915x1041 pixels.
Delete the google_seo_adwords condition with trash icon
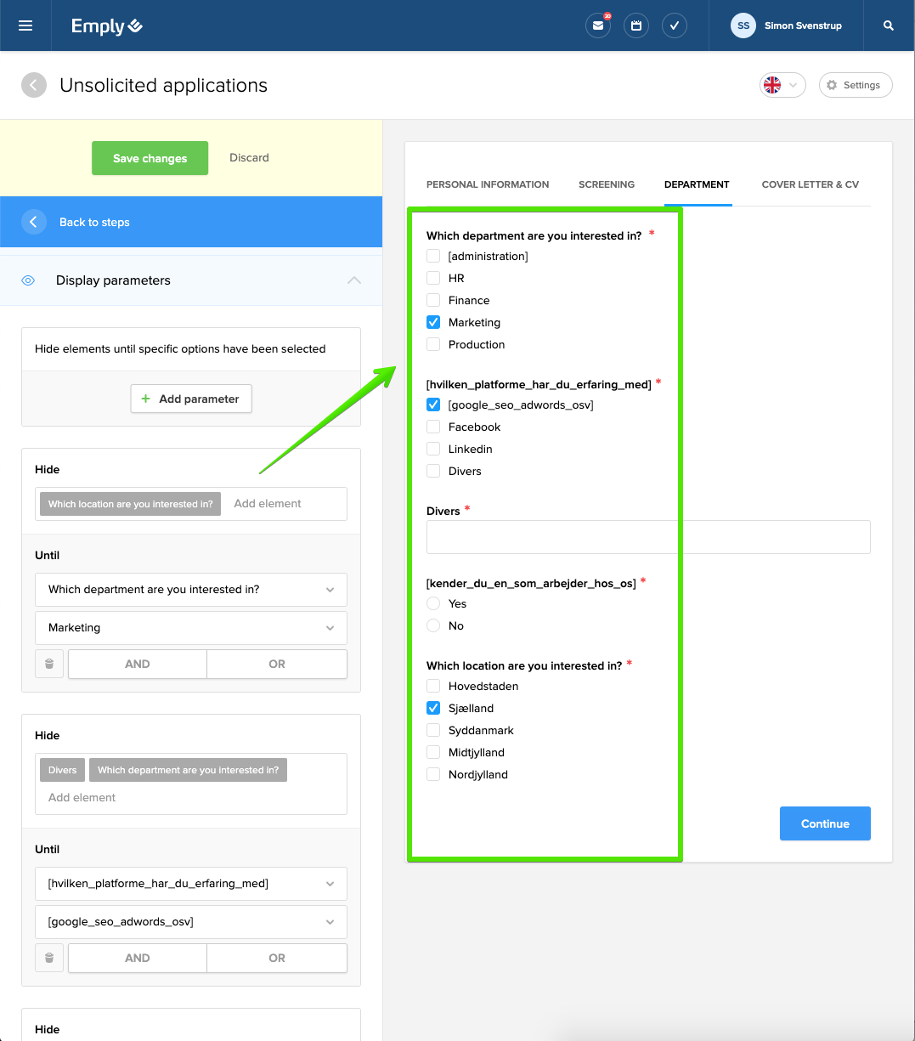coord(49,958)
